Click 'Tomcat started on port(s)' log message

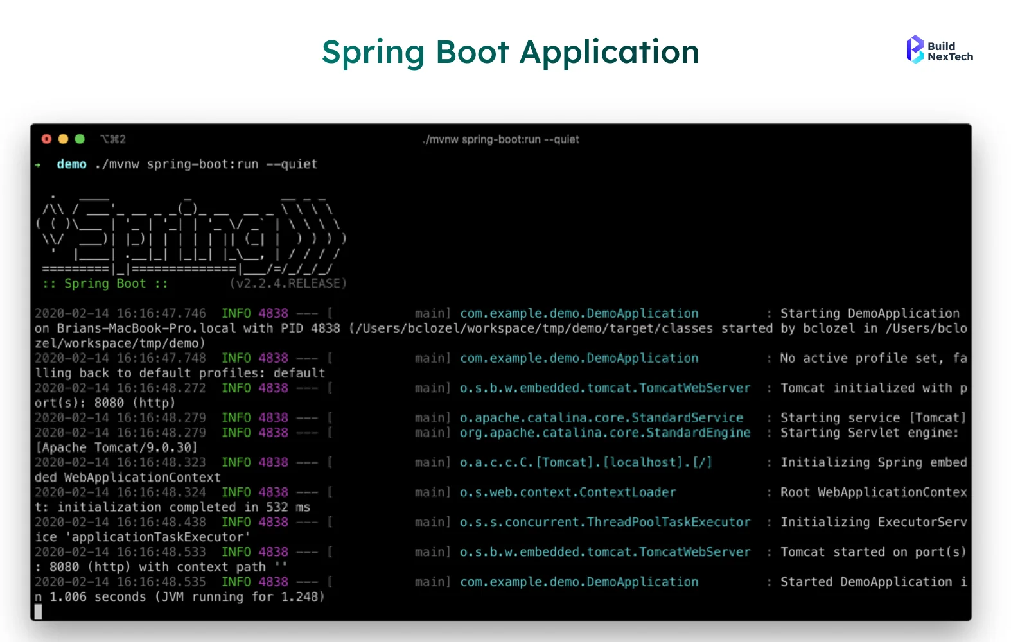coord(874,552)
